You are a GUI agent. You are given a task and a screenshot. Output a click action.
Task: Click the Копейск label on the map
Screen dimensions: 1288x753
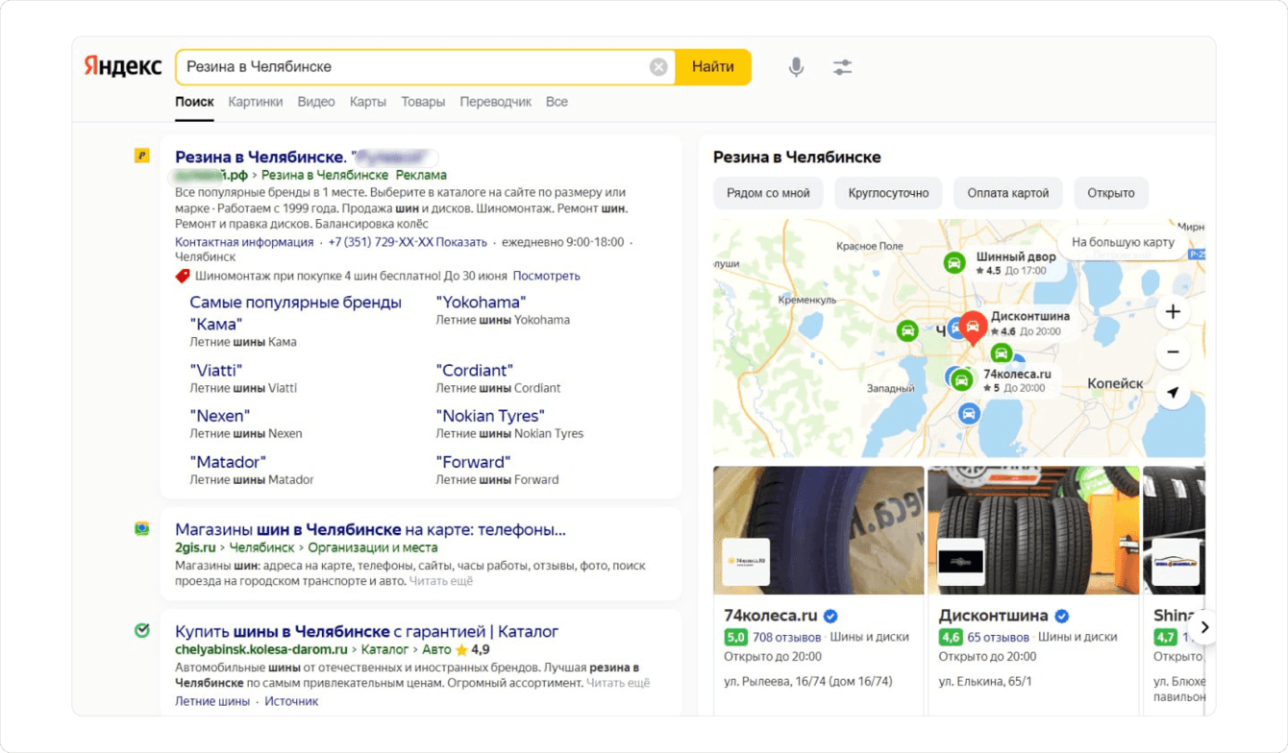1115,383
